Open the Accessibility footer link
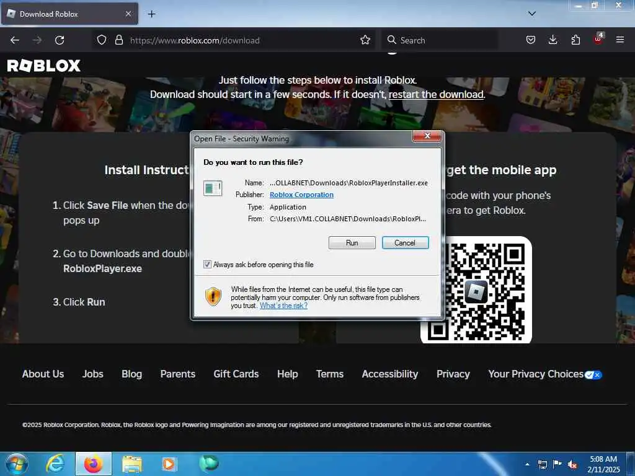 click(390, 374)
